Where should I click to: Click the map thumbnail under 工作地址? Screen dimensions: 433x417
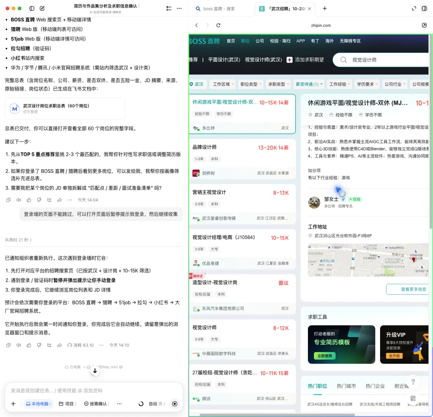(368, 260)
